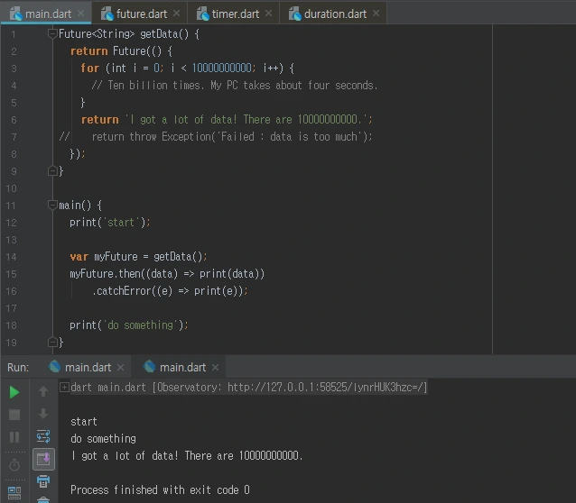Click 'start' in the console output
This screenshot has height=503, width=576.
[x=84, y=422]
